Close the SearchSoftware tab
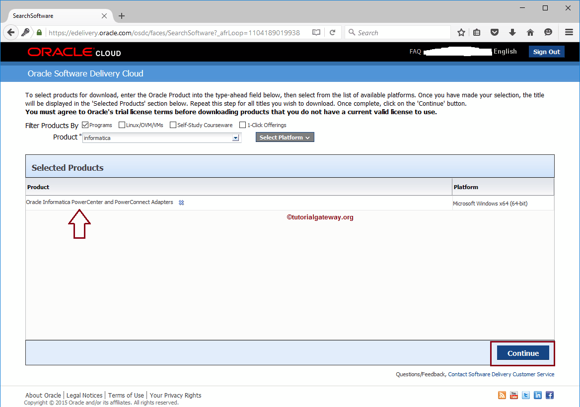The height and width of the screenshot is (407, 580). 104,16
